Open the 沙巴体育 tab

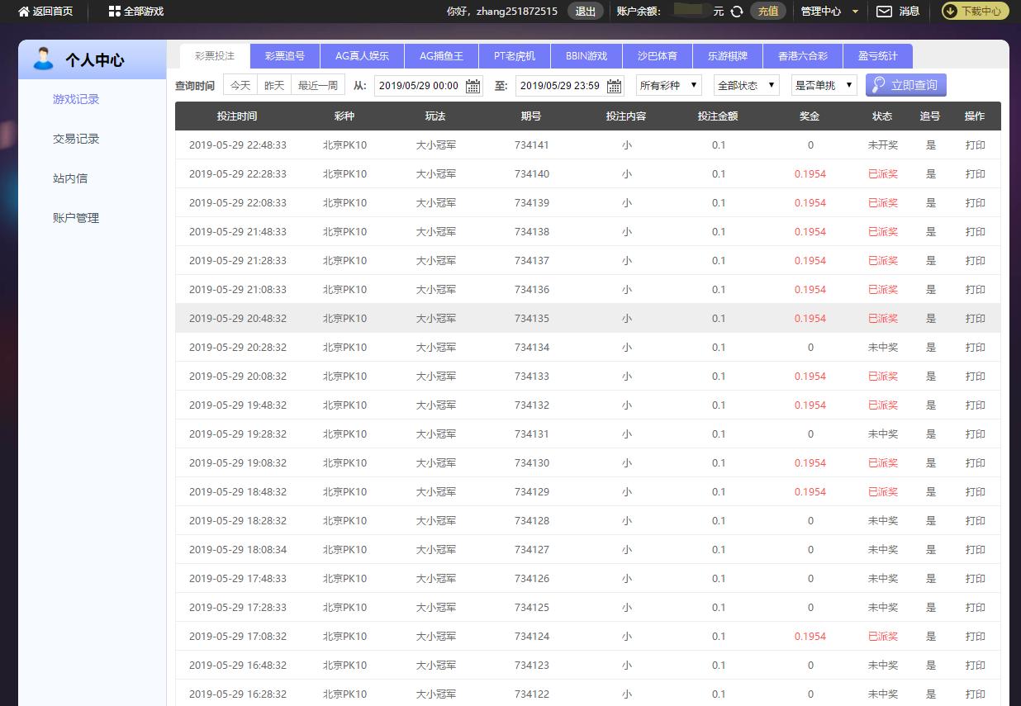point(658,56)
